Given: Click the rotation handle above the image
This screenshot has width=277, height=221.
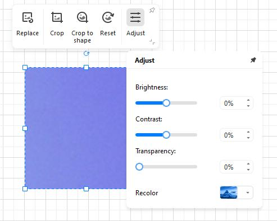Looking at the screenshot, I should [x=87, y=54].
